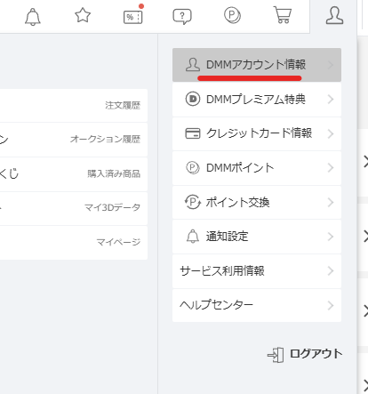Image resolution: width=368 pixels, height=394 pixels.
Task: Select DMMアカウント情報 menu item
Action: pyautogui.click(x=257, y=65)
